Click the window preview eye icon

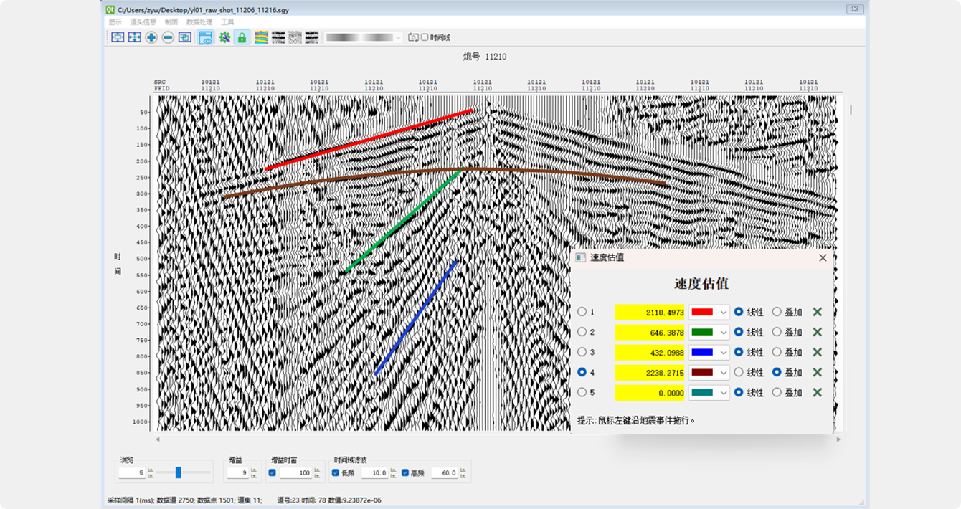(205, 37)
